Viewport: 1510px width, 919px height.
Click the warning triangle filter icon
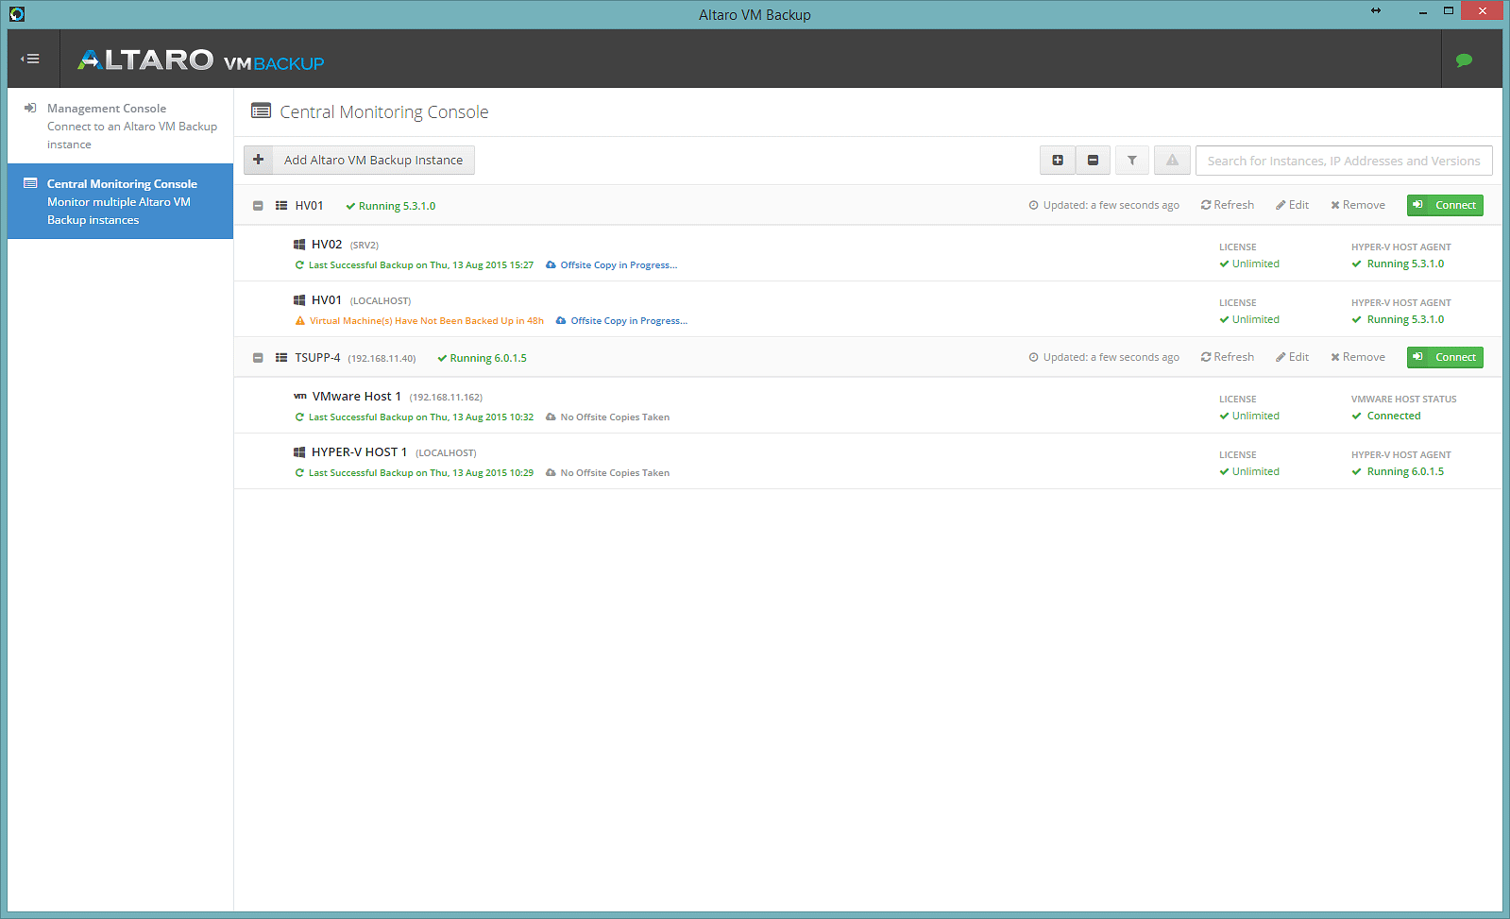(1172, 161)
